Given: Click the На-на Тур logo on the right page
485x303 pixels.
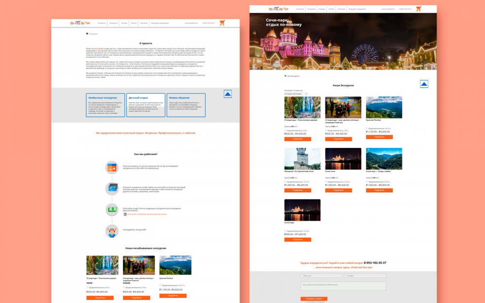Looking at the screenshot, I should (278, 9).
